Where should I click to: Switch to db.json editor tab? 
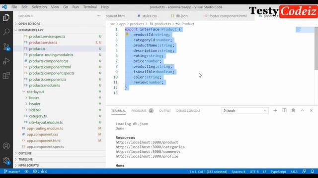click(x=179, y=16)
